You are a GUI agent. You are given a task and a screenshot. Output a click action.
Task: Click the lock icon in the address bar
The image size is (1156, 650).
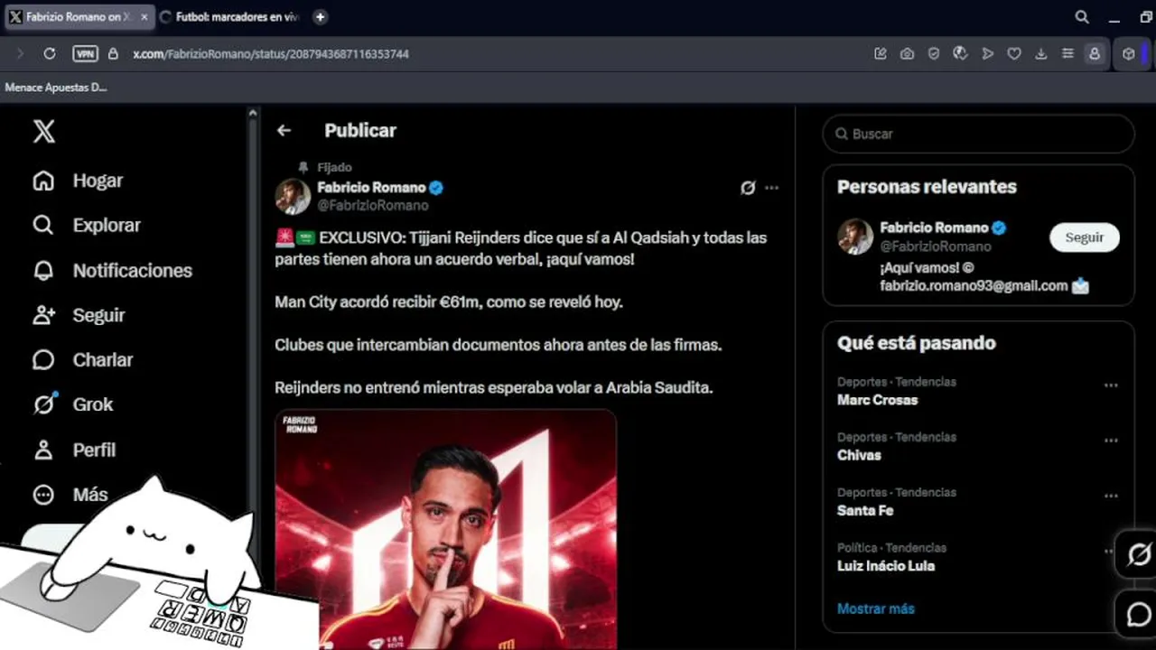tap(113, 53)
